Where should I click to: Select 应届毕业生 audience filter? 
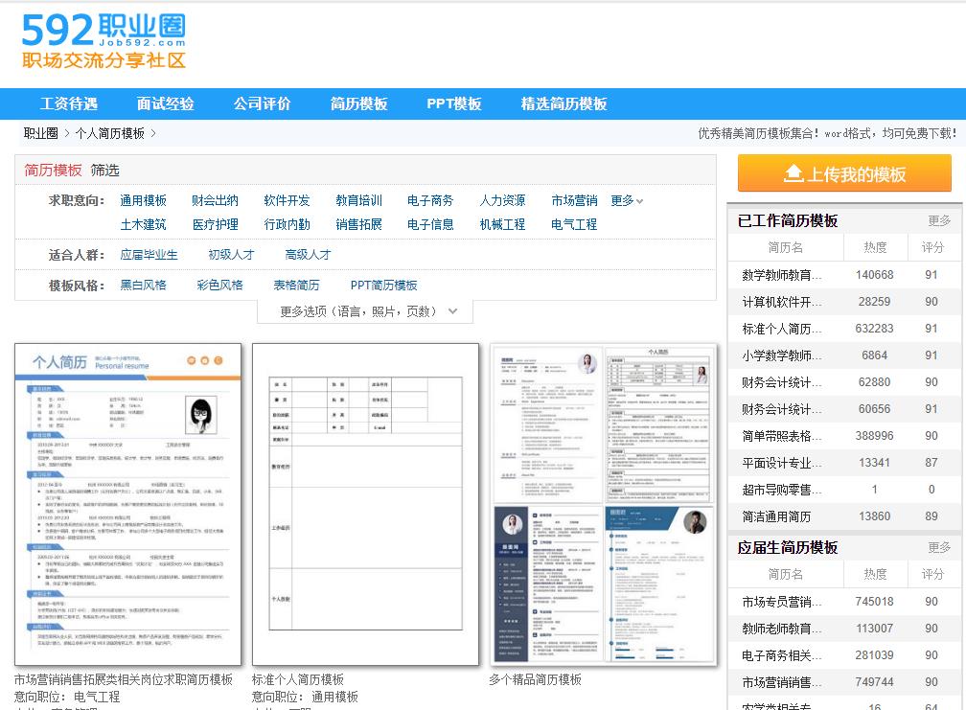[149, 255]
